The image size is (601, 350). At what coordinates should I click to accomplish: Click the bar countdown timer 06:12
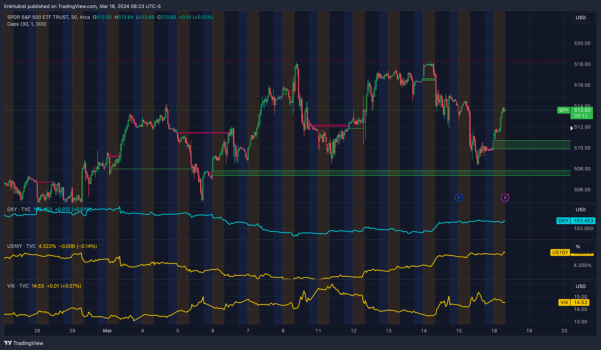pyautogui.click(x=581, y=116)
